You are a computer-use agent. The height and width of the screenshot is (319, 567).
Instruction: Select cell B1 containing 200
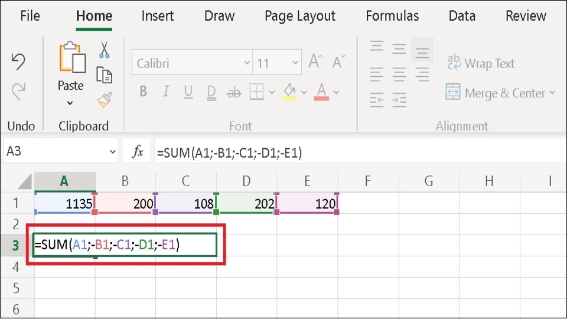[x=125, y=203]
